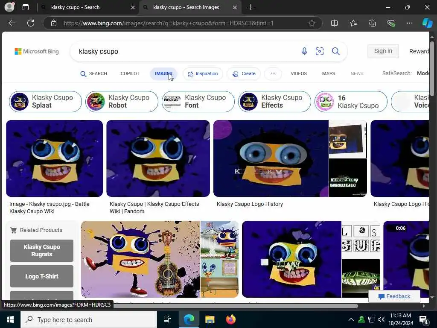Open the NEWS tab
Image resolution: width=437 pixels, height=328 pixels.
tap(357, 73)
